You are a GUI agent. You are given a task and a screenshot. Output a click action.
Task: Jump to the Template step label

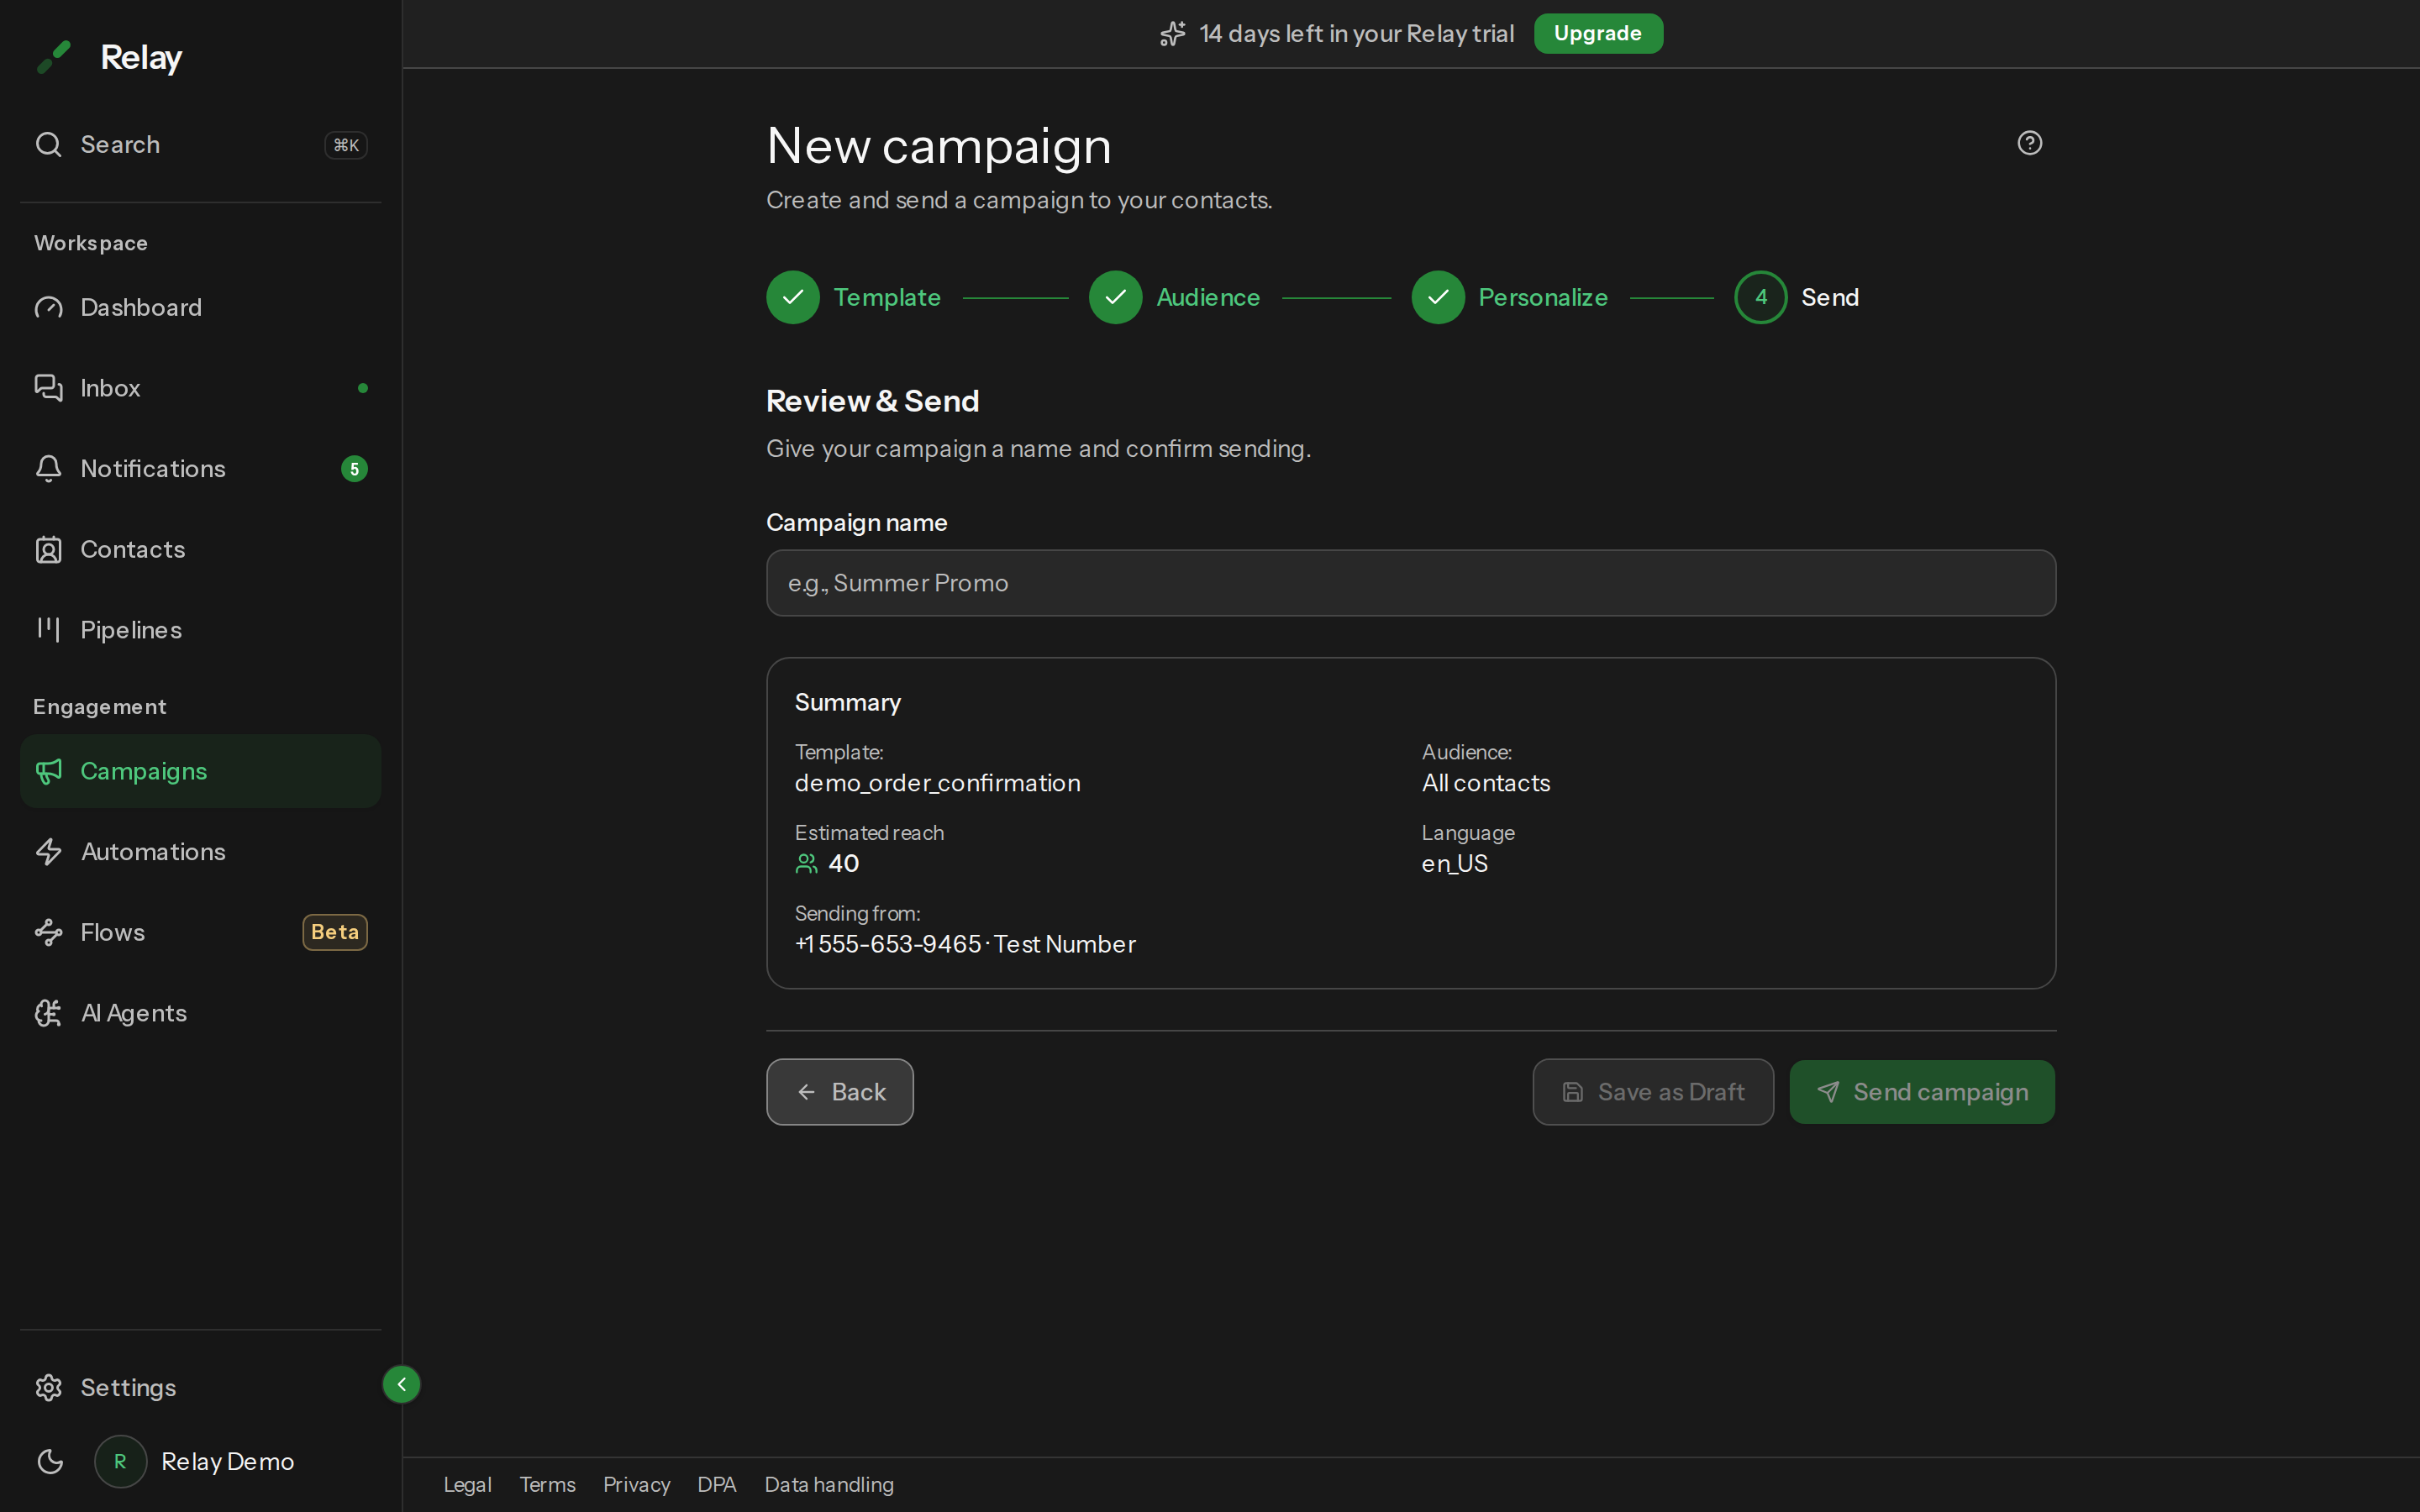887,297
